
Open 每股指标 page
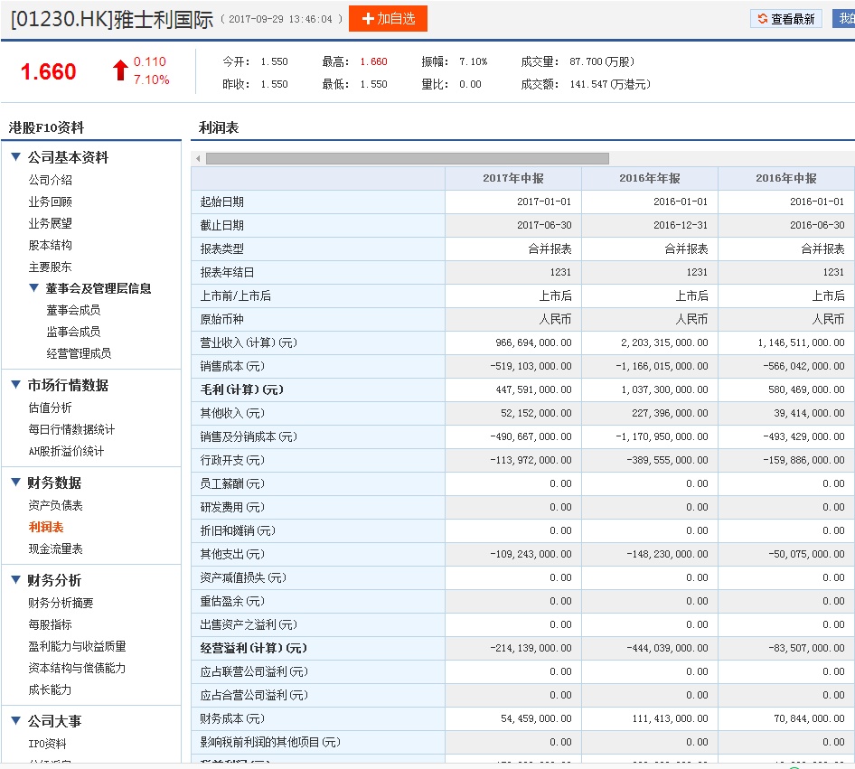pyautogui.click(x=51, y=624)
